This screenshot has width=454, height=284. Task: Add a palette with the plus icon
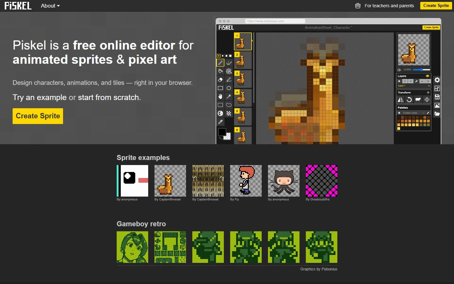[399, 113]
